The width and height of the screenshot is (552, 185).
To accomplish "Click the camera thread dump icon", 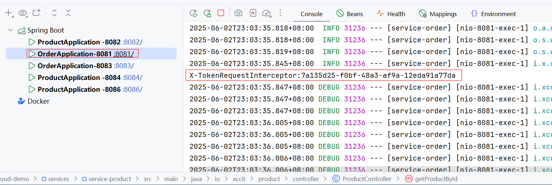I will (x=238, y=13).
